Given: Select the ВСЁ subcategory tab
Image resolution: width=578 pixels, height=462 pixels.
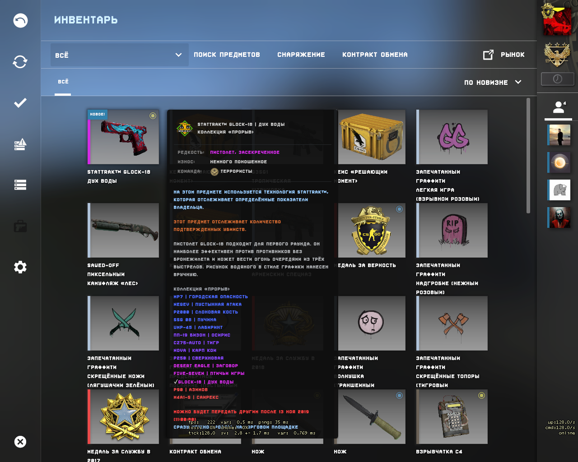Looking at the screenshot, I should click(x=63, y=82).
